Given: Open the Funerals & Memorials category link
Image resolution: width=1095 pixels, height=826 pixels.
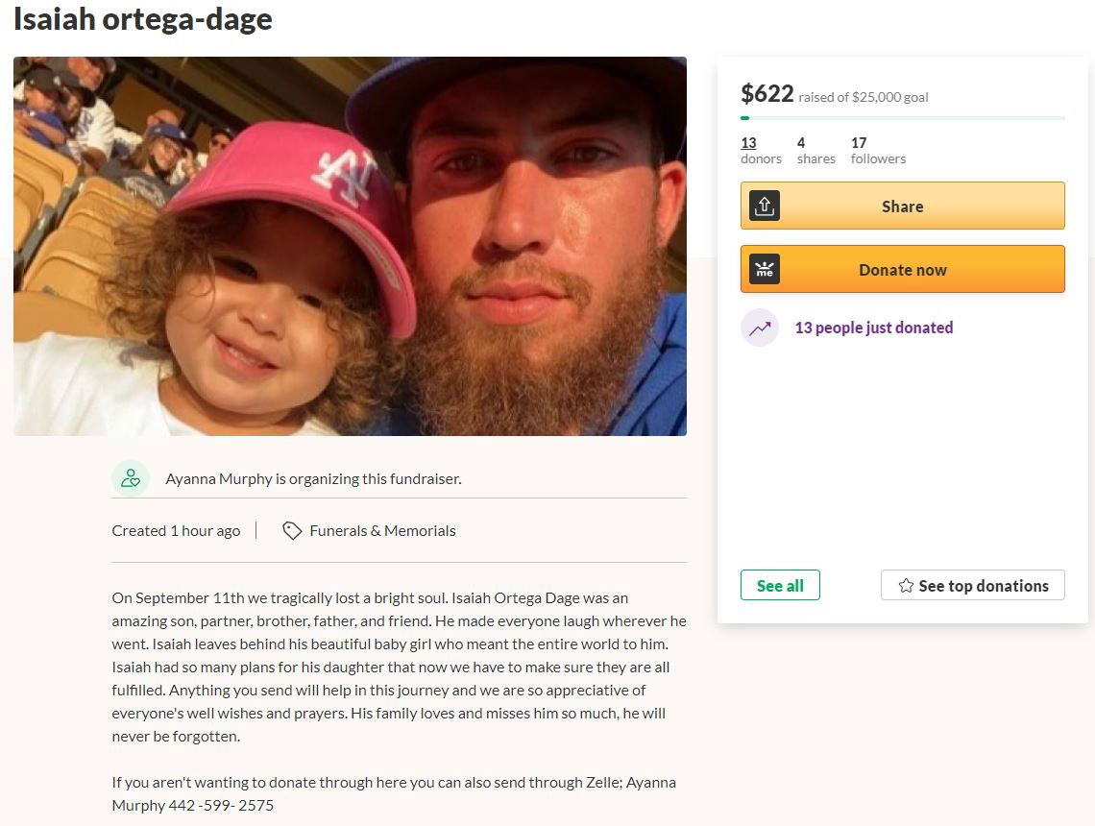Looking at the screenshot, I should 382,531.
